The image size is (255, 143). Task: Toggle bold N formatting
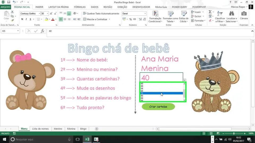pyautogui.click(x=22, y=19)
